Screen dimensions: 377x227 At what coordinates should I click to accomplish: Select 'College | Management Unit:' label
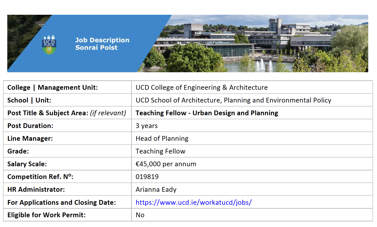[53, 87]
